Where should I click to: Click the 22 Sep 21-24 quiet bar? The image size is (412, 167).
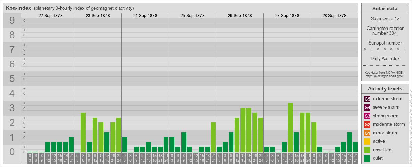pos(71,145)
